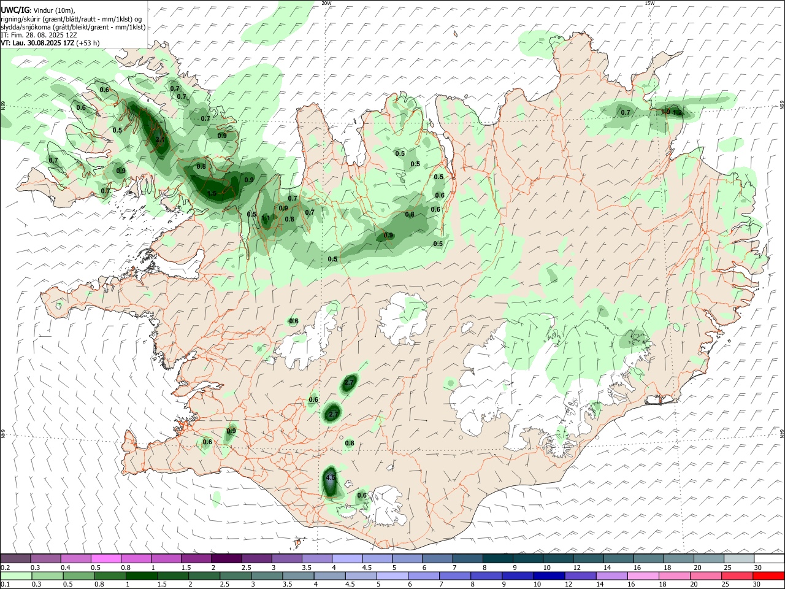Viewport: 785px width, 589px height.
Task: Click the '1.5' precipitation value on the map
Action: point(212,193)
